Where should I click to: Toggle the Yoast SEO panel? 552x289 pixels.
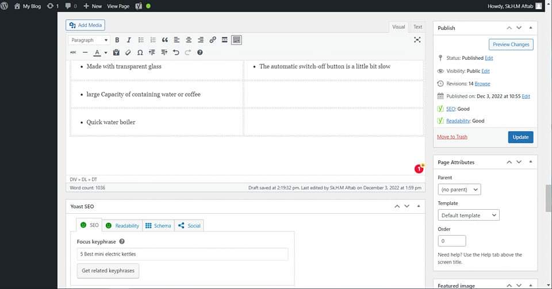(418, 206)
